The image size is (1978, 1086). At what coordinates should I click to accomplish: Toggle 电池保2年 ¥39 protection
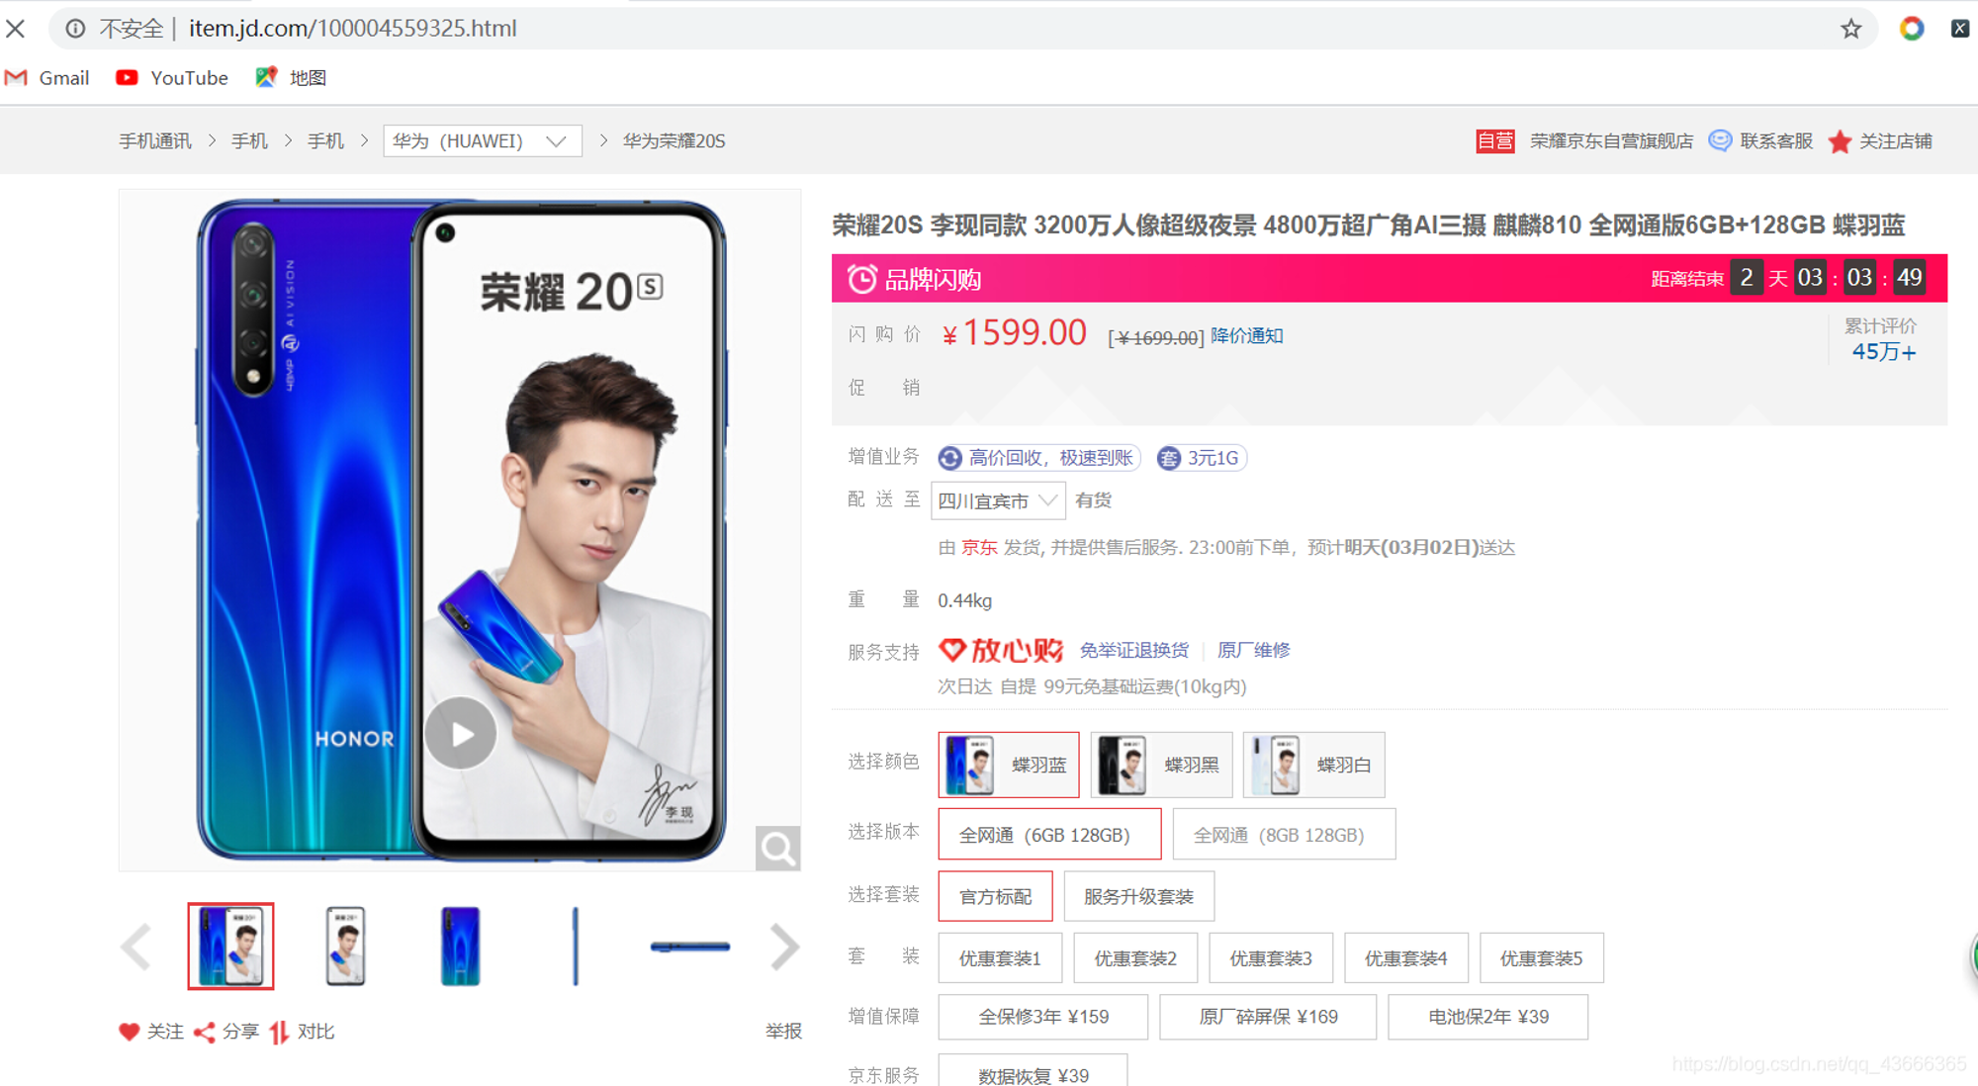[x=1488, y=1017]
